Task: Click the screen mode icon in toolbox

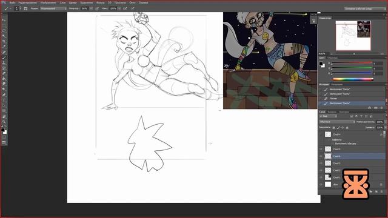Action: pyautogui.click(x=4, y=143)
